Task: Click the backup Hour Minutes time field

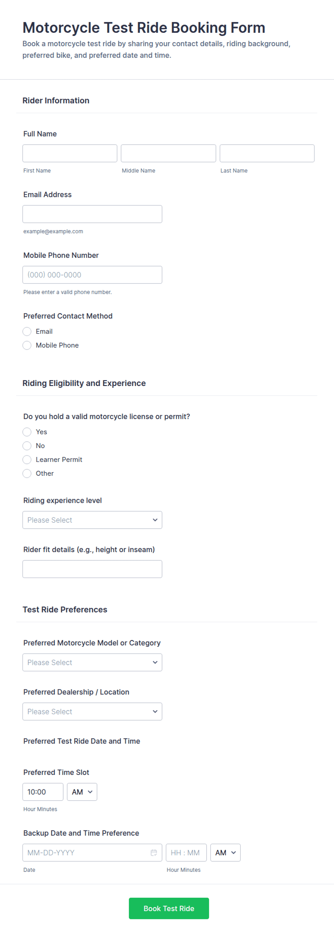Action: point(186,852)
